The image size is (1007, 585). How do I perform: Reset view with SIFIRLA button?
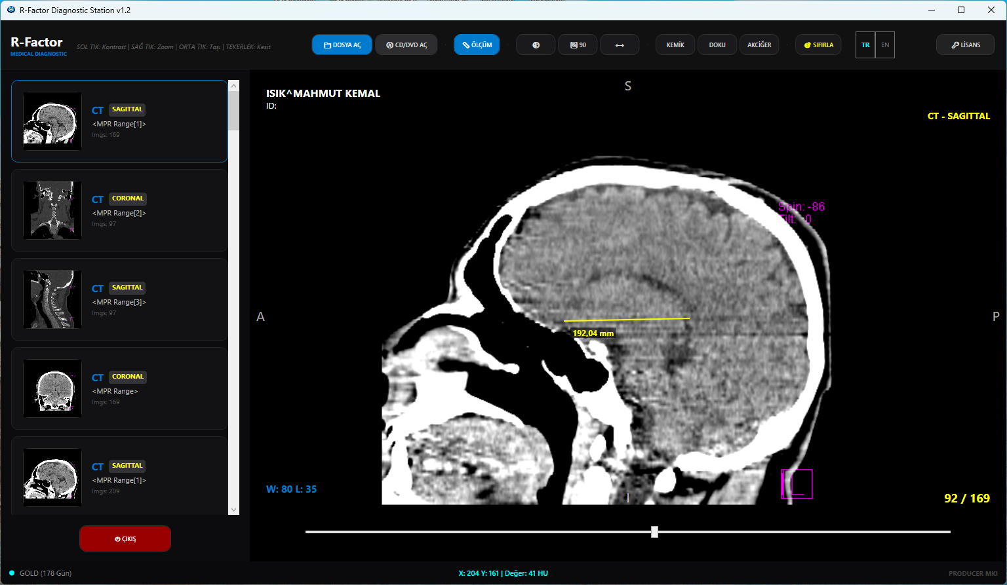(818, 45)
